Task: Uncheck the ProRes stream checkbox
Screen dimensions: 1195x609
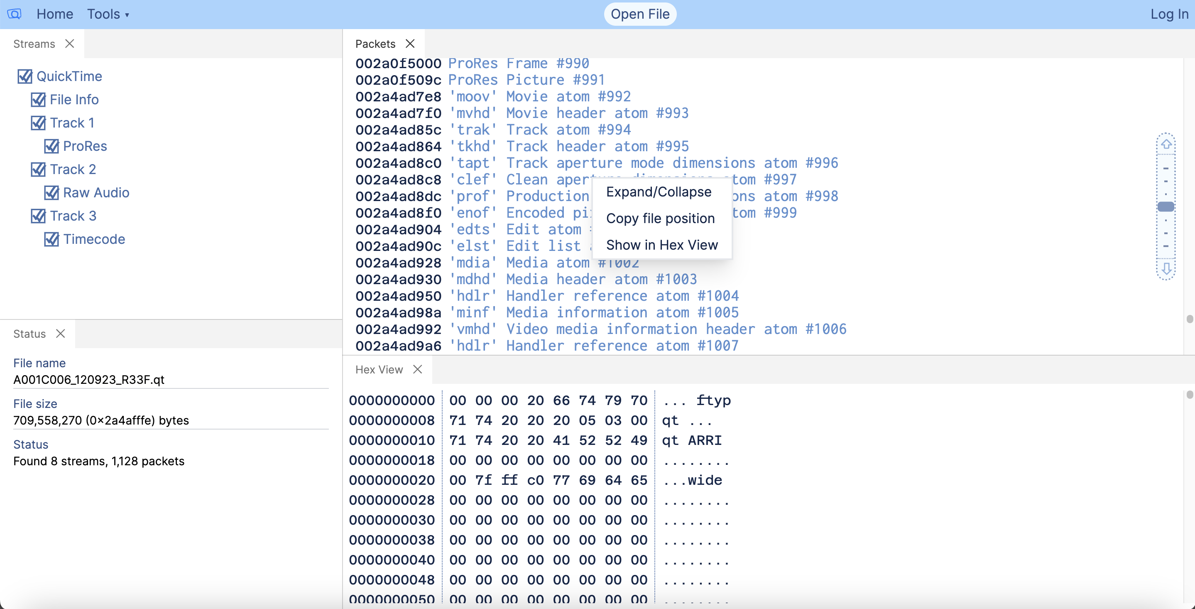Action: click(52, 146)
